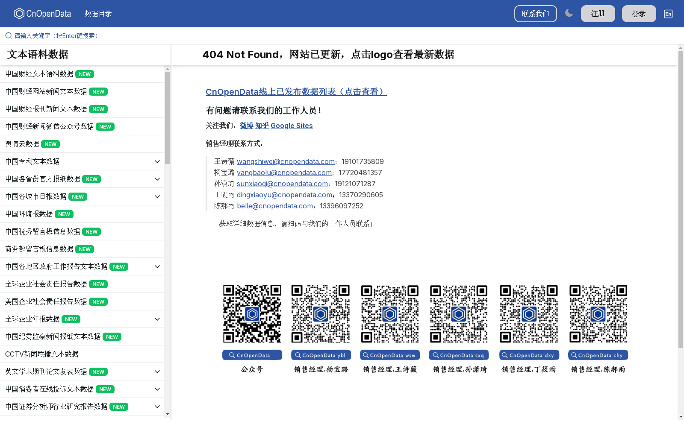Expand 英文学术期刊论文发表数据 chevron
684x427 pixels.
coord(157,371)
